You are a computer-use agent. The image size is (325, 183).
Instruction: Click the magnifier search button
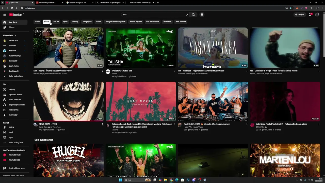coord(193,15)
